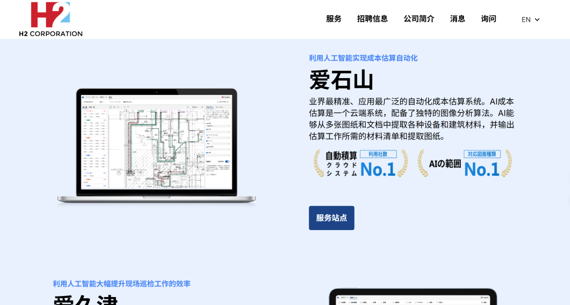Expand the EN language dropdown
This screenshot has height=305, width=570.
point(526,19)
